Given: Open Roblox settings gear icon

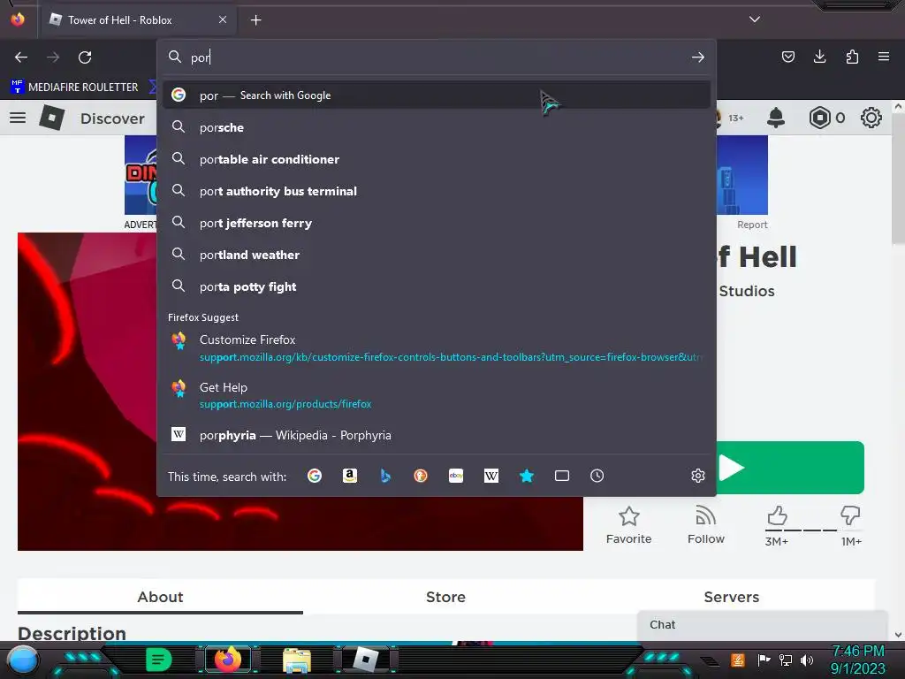Looking at the screenshot, I should click(871, 118).
